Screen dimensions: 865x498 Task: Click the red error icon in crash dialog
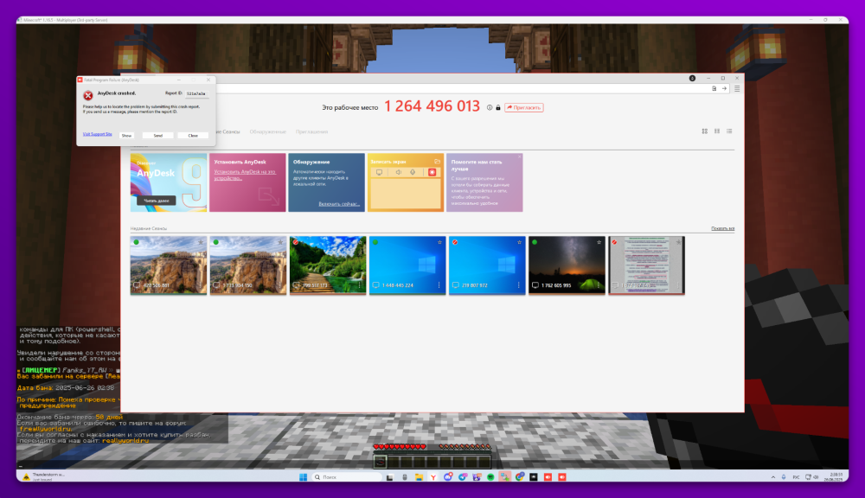pos(87,95)
